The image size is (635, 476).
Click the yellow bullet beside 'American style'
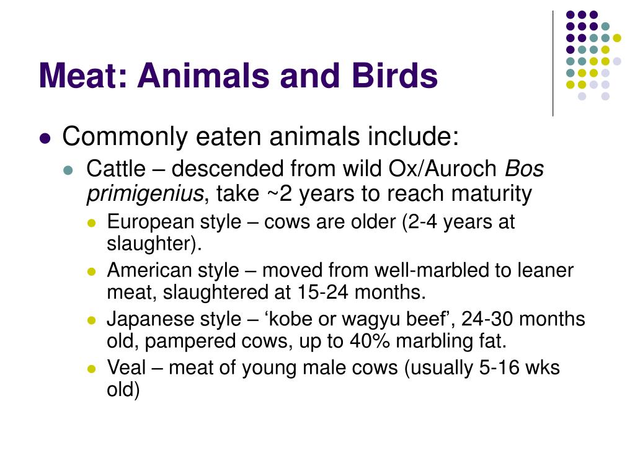(92, 271)
